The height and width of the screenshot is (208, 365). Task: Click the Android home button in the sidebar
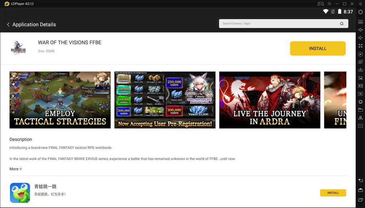click(360, 190)
